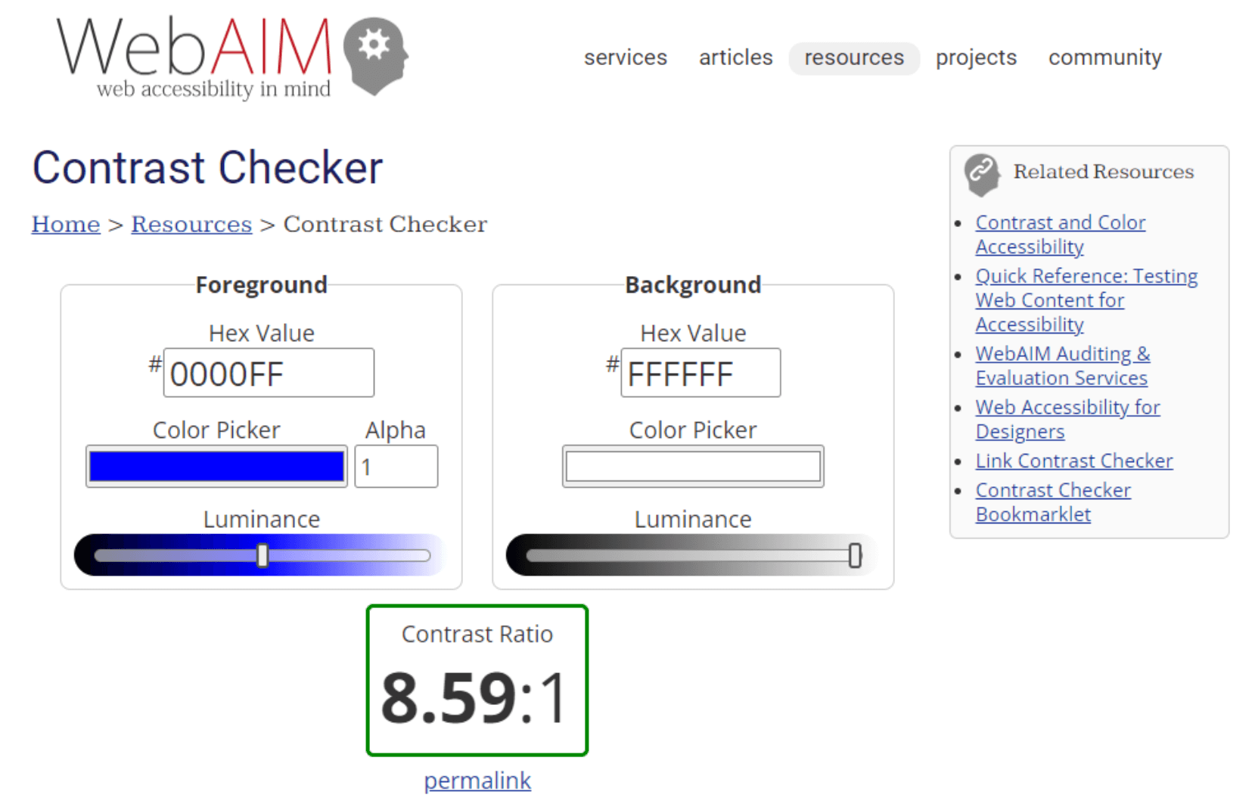Open the permalink below contrast ratio
The height and width of the screenshot is (801, 1255).
point(477,780)
